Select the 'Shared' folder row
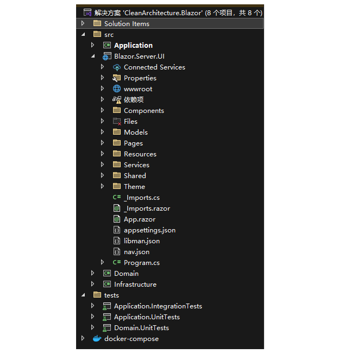Screen dimensions: 350x360 (x=170, y=175)
